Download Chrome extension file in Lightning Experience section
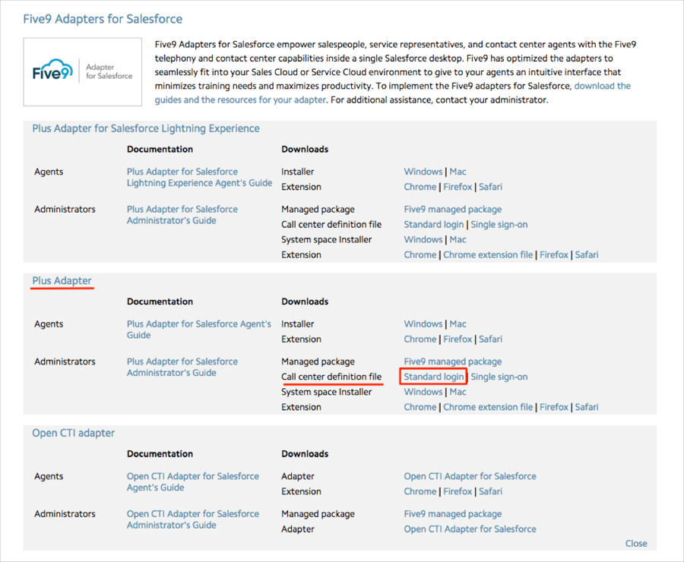Viewport: 684px width, 562px height. [x=487, y=255]
